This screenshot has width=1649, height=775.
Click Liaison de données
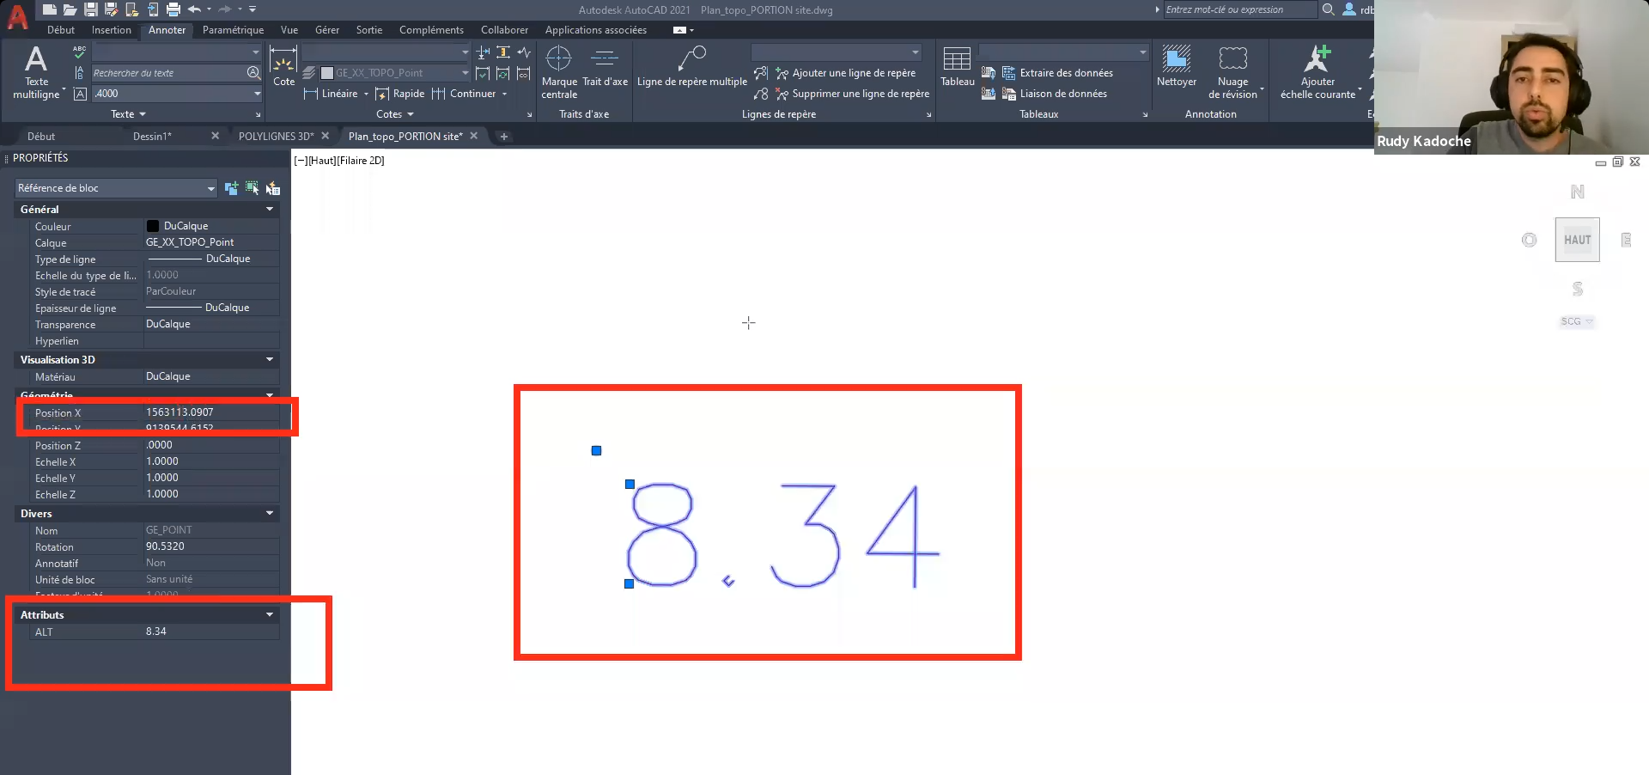[1055, 94]
